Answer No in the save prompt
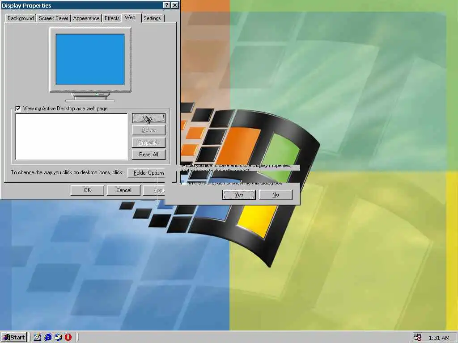The image size is (458, 343). click(x=276, y=195)
